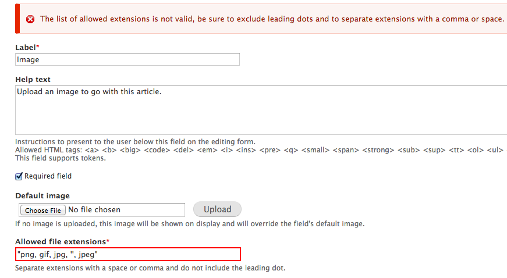This screenshot has width=507, height=278.
Task: Click the red asterisk next to Label
Action: click(x=38, y=47)
